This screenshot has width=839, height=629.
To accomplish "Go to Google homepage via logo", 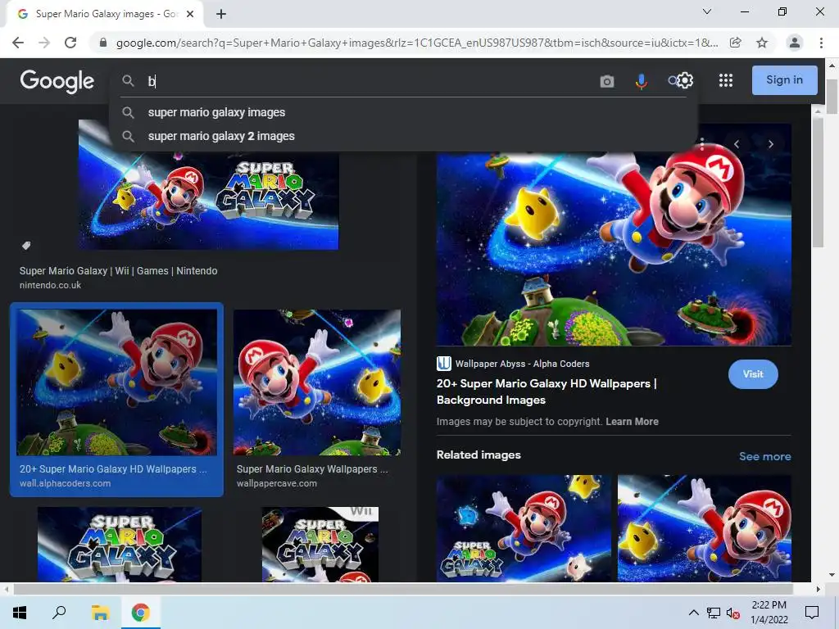I will pos(57,81).
